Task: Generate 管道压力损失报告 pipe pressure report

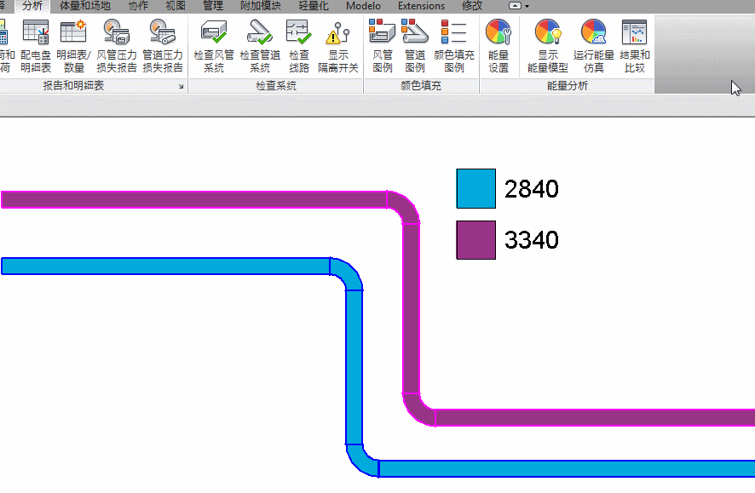Action: pos(163,46)
